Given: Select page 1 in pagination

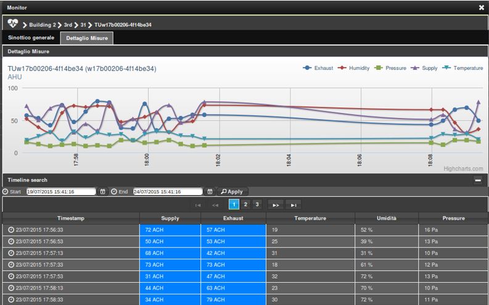Looking at the screenshot, I should click(234, 204).
